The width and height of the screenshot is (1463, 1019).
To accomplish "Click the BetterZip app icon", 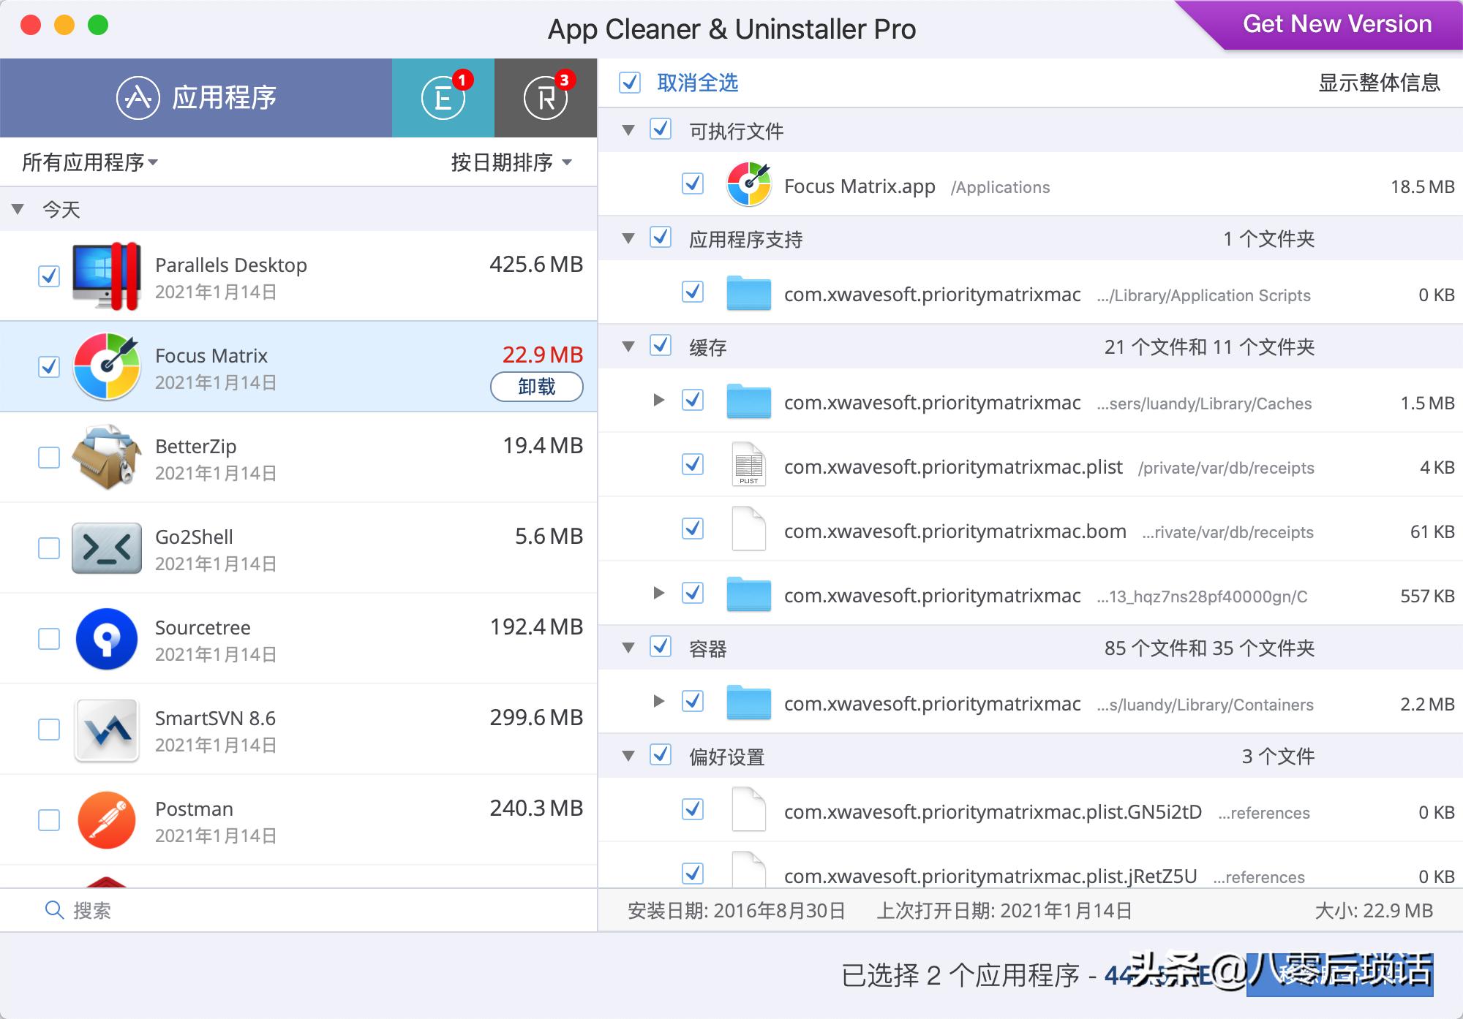I will pos(107,457).
